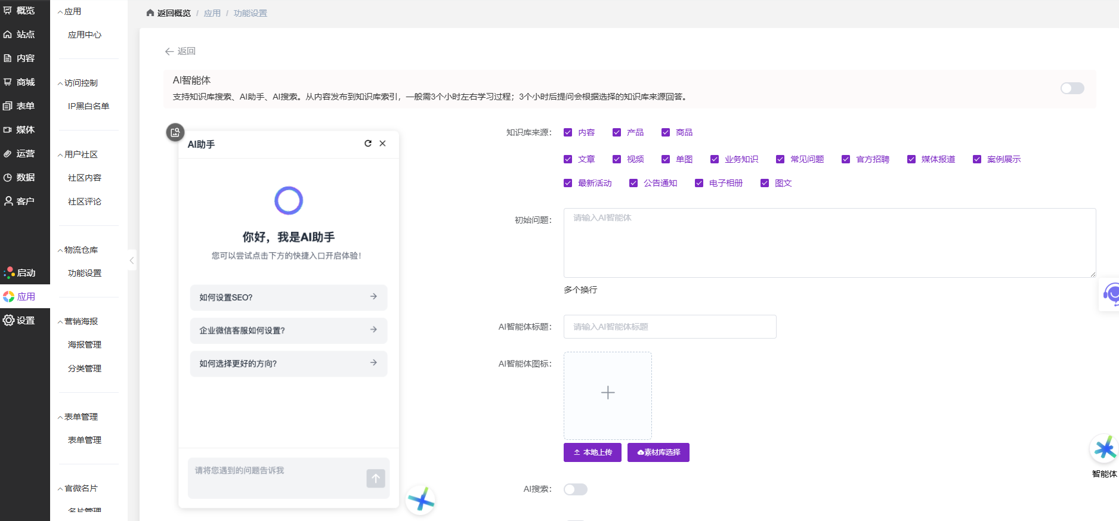Collapse the secondary sidebar with arrow handle
1119x521 pixels.
click(132, 260)
